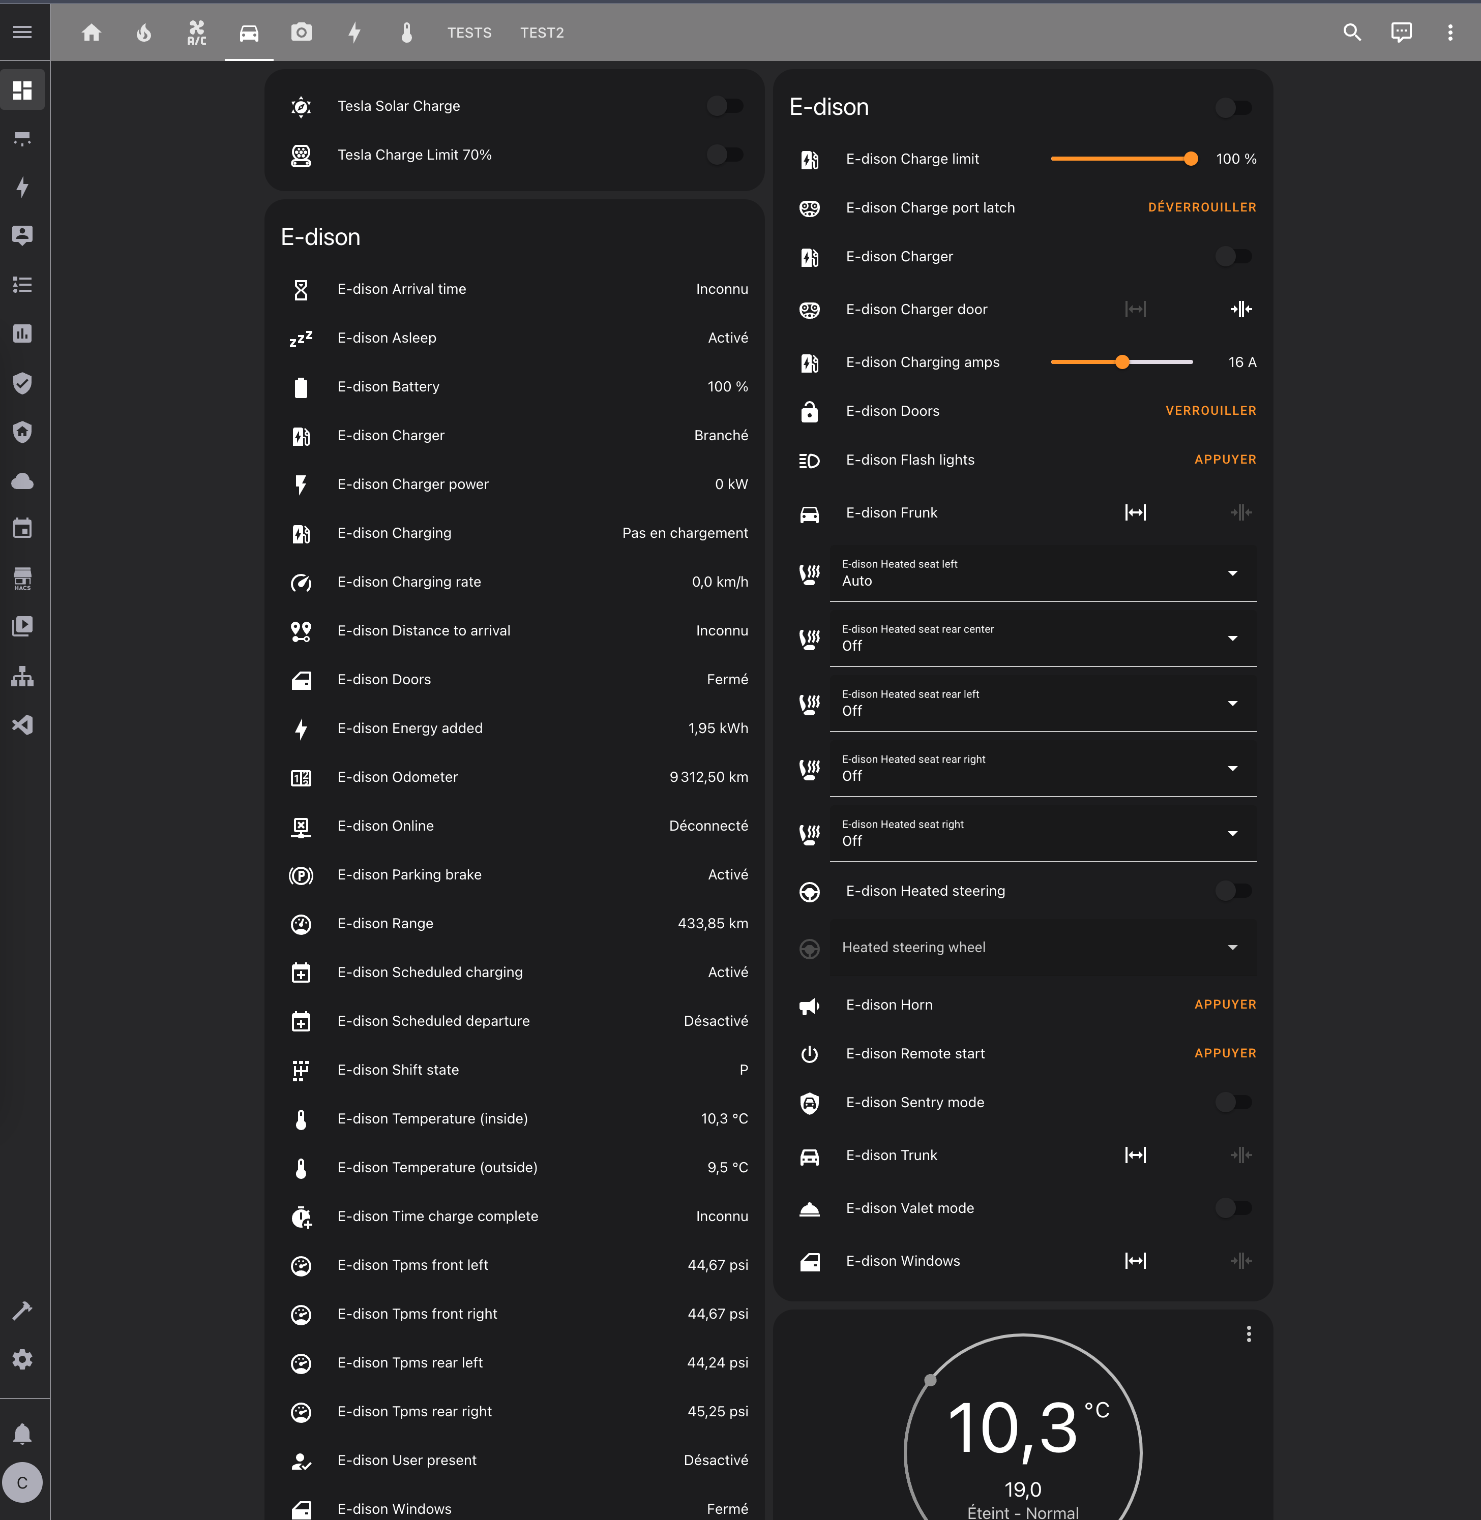Open the notifications bell icon
This screenshot has width=1481, height=1520.
point(22,1434)
